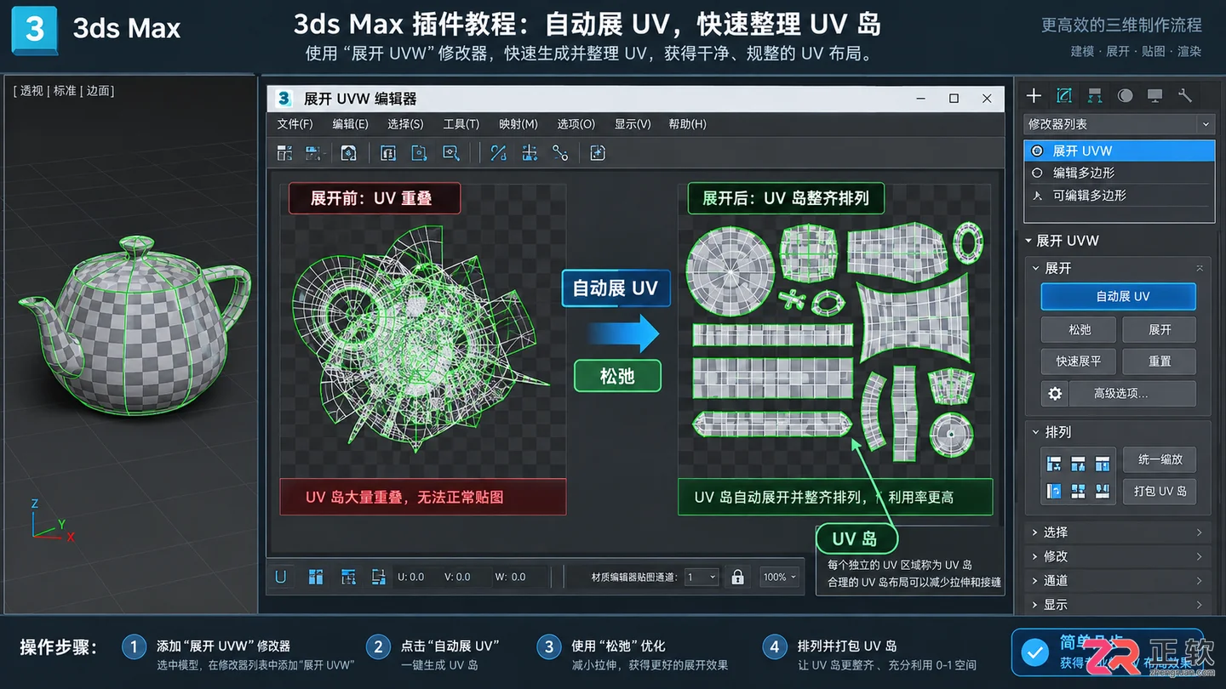Screen dimensions: 1226x689
Task: Open the 材质编辑器贴图通道 dropdown showing 1
Action: pyautogui.click(x=702, y=577)
